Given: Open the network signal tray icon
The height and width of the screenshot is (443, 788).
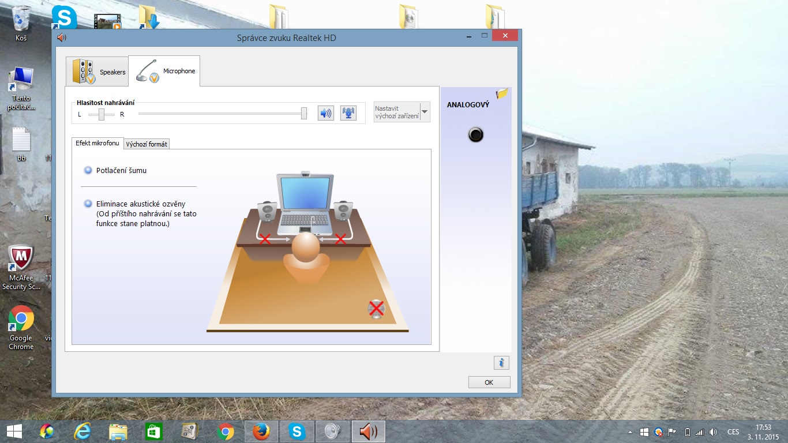Looking at the screenshot, I should pos(700,432).
